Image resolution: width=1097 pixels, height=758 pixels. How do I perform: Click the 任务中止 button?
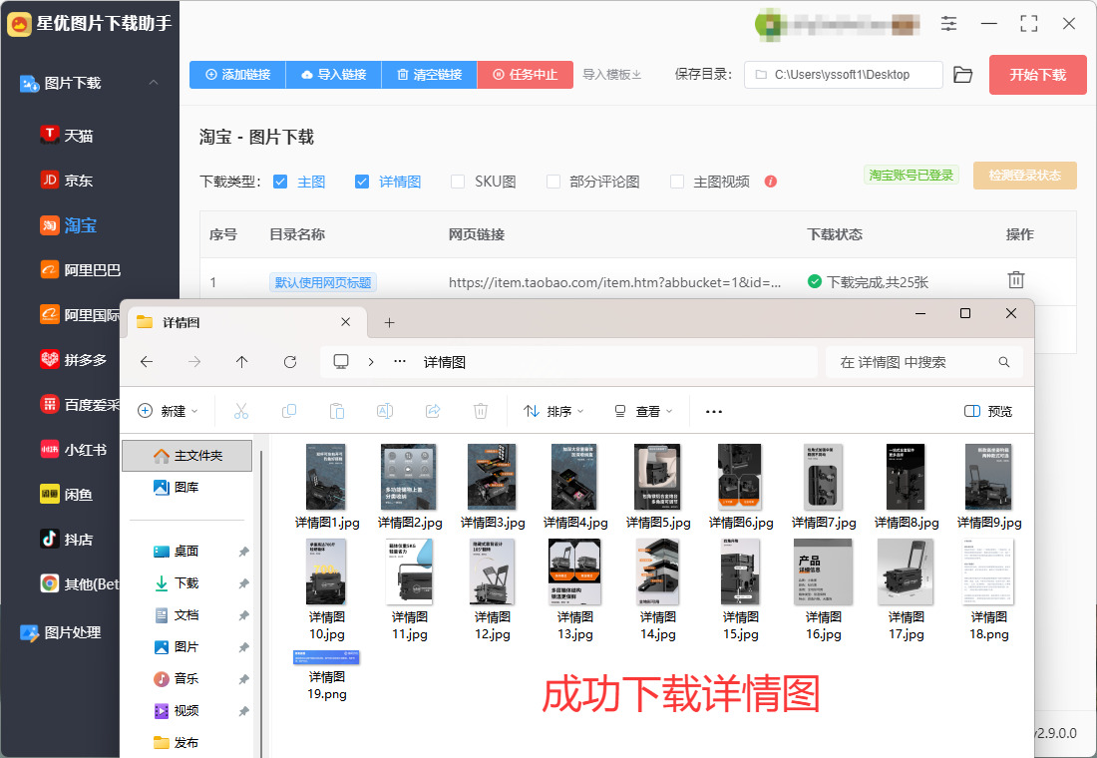[526, 75]
